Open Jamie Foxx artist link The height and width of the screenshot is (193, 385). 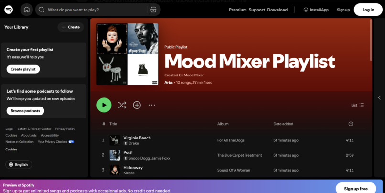point(161,158)
